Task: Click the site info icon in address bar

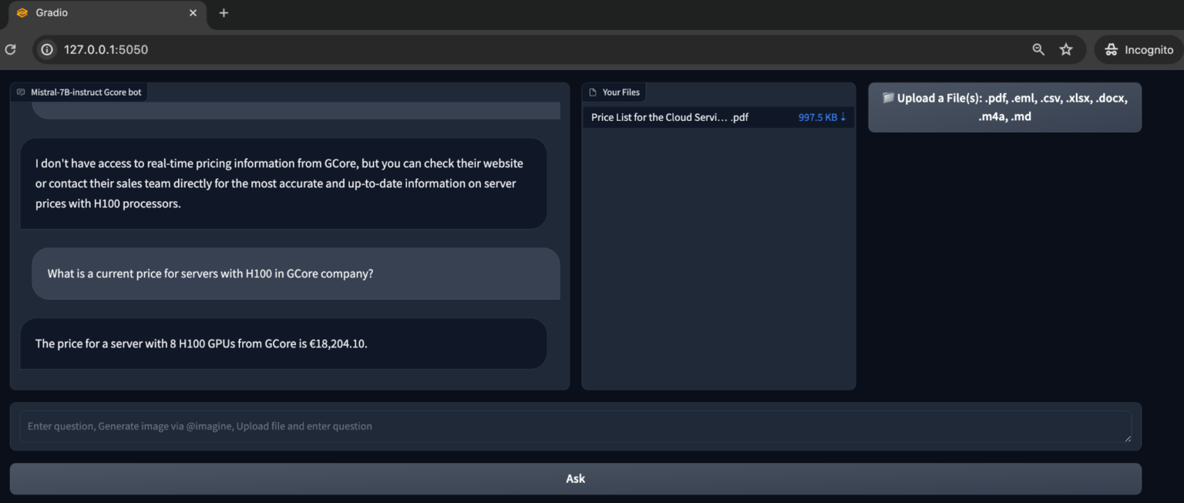Action: 47,49
